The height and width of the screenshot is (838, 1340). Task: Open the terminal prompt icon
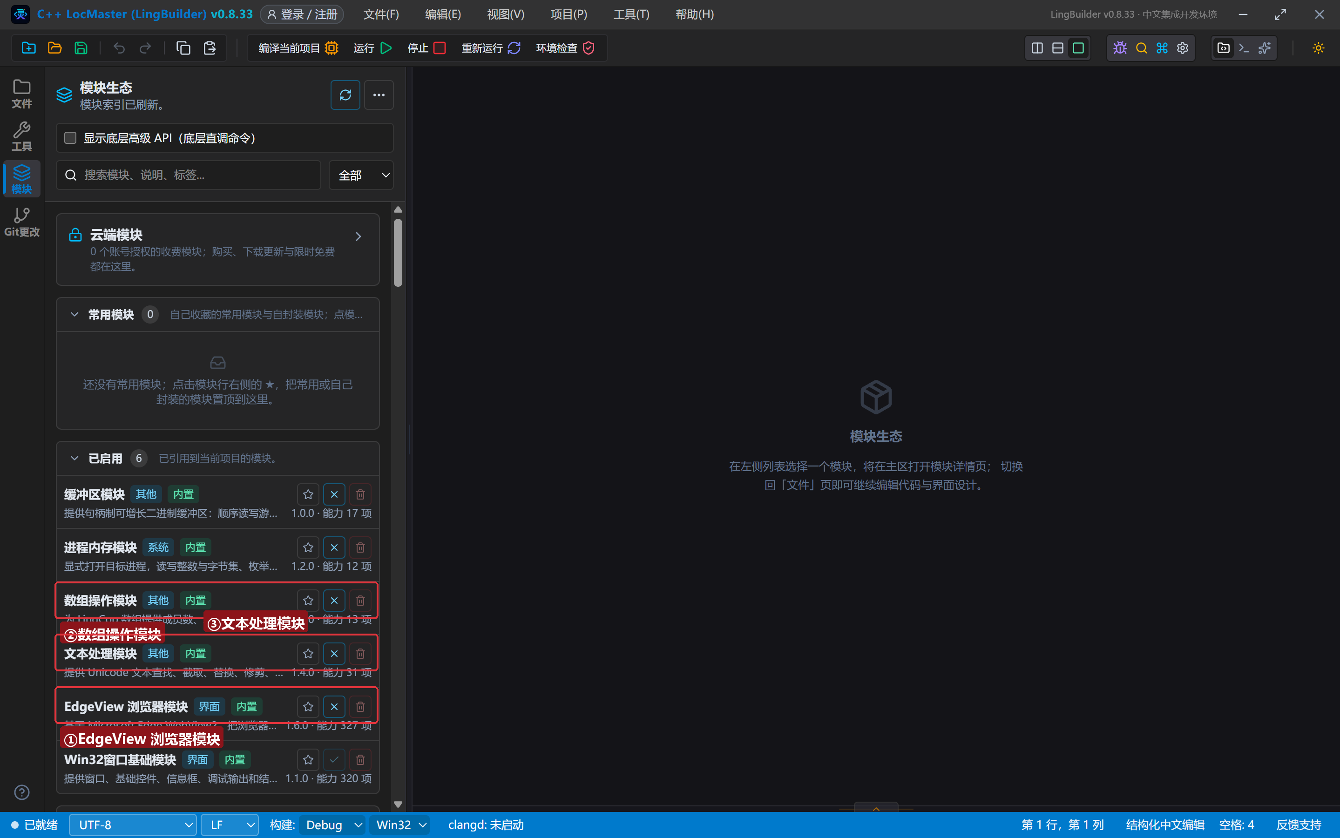(1244, 48)
